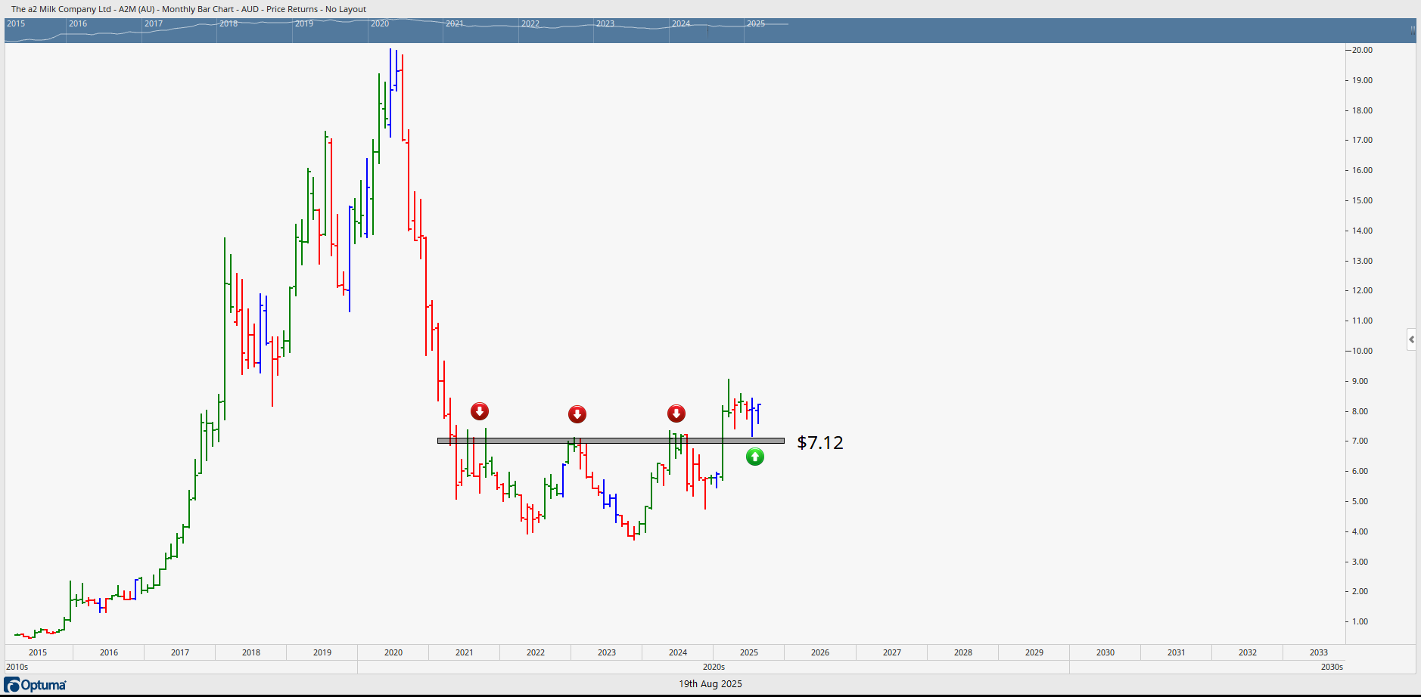Click the 15.00 price axis label
1421x697 pixels.
coord(1363,200)
